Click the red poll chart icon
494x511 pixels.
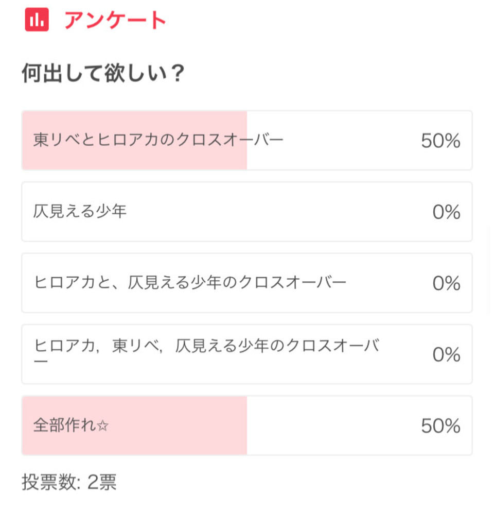coord(37,20)
